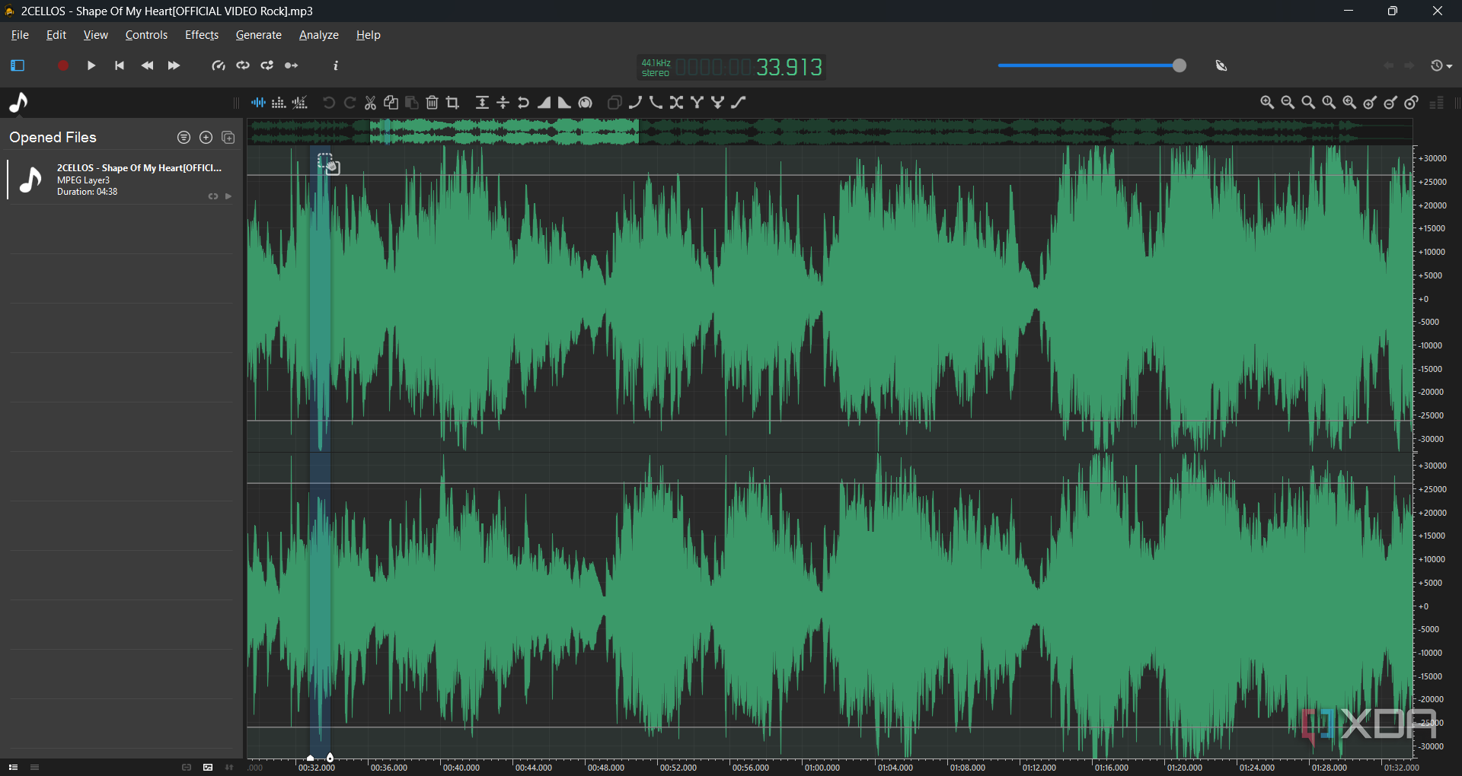Toggle the level meter display
Screen dimensions: 1462x776
pyautogui.click(x=1437, y=103)
